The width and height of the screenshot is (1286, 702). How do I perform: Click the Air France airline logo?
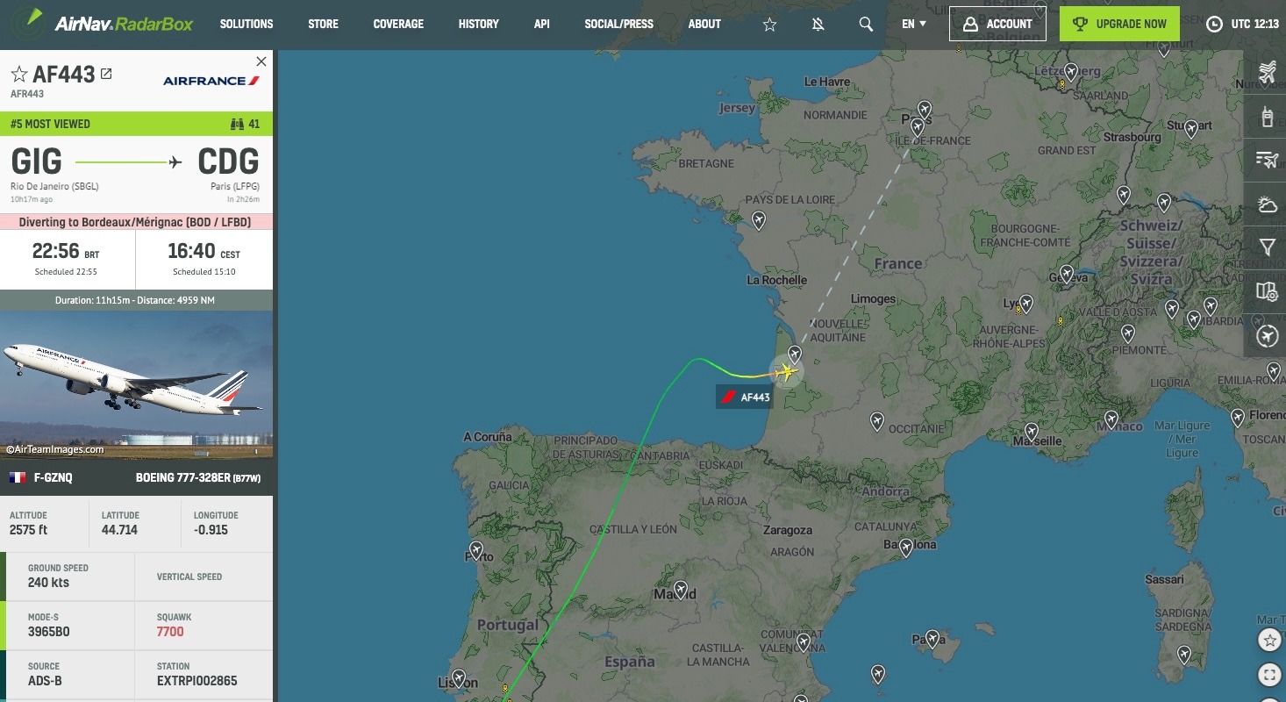[x=211, y=81]
